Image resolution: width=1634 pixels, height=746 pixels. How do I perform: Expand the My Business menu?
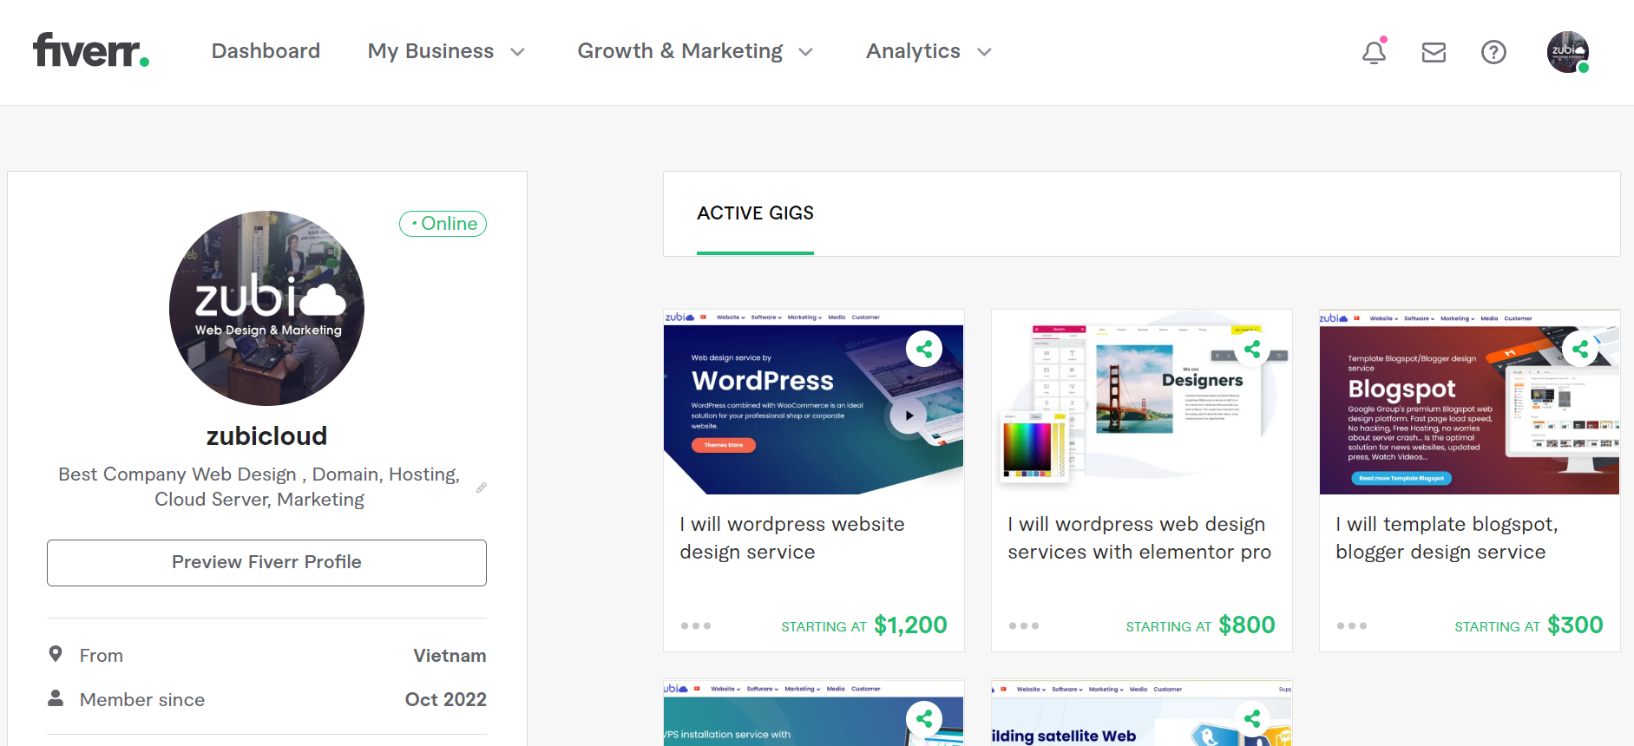pos(446,51)
